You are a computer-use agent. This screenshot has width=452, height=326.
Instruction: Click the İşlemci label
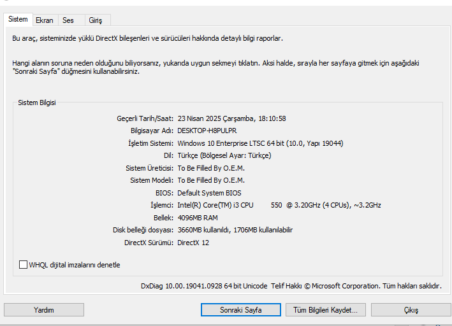(x=162, y=205)
